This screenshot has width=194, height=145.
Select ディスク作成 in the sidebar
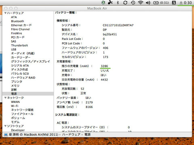coord(19,70)
